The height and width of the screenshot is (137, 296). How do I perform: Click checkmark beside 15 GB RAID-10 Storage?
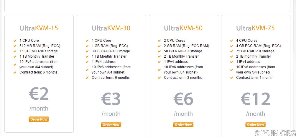point(15,51)
